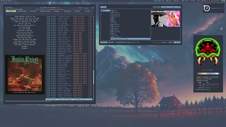Adjust the music player volume bar
226x127 pixels.
[x=85, y=8]
